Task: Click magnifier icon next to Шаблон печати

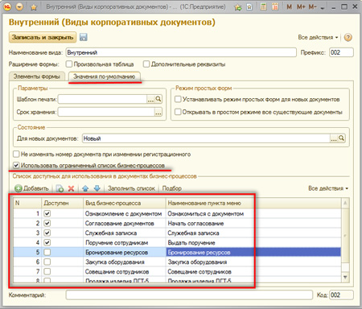Action: [x=158, y=99]
